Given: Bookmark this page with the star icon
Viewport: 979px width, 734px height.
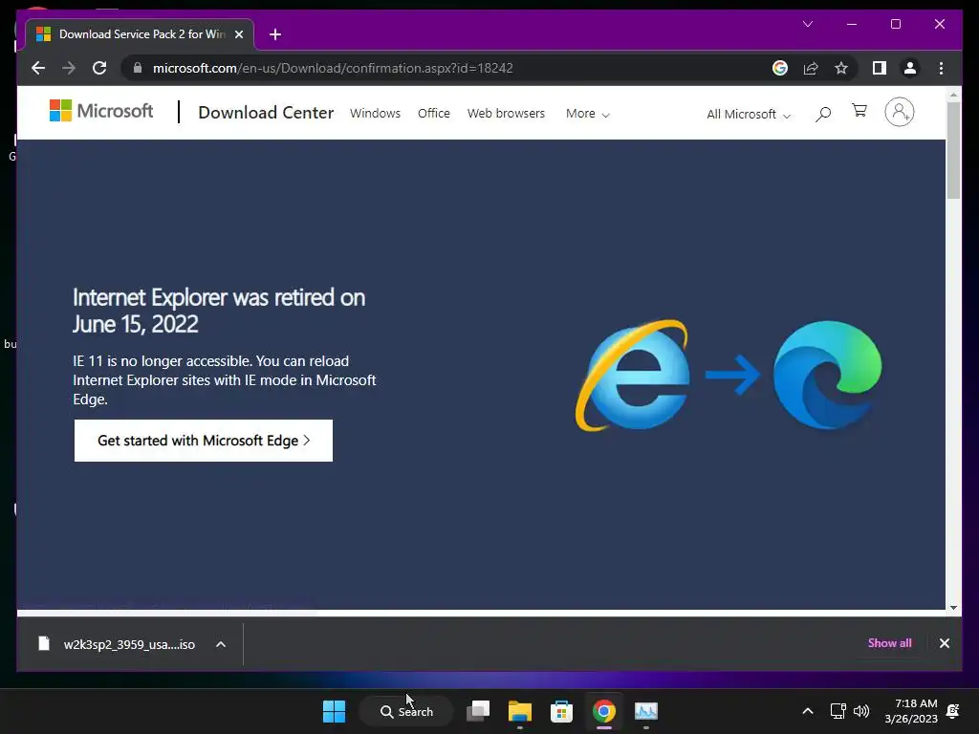Looking at the screenshot, I should [841, 68].
